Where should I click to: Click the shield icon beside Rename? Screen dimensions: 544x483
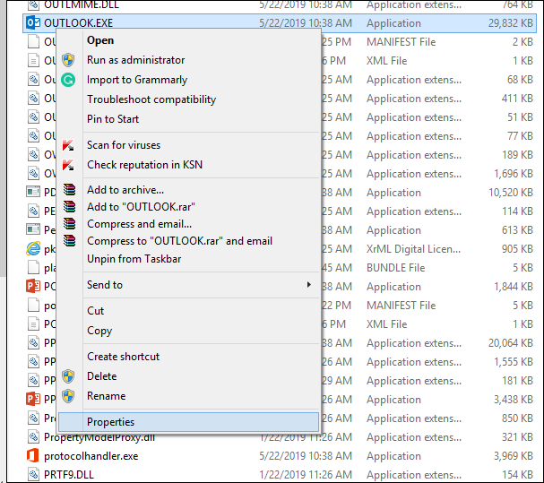[x=68, y=396]
